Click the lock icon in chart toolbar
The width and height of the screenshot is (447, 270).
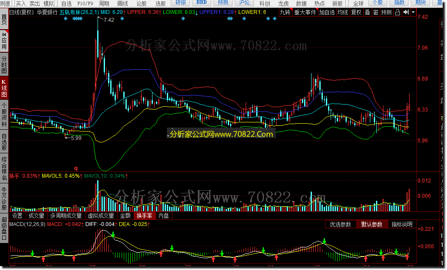[x=397, y=12]
